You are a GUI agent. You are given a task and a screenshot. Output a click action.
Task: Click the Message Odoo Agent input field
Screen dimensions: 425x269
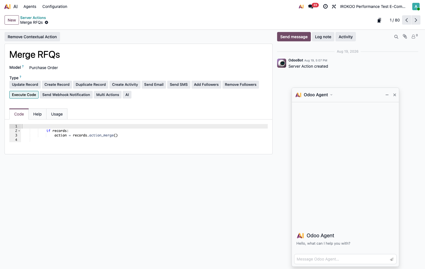pos(342,259)
